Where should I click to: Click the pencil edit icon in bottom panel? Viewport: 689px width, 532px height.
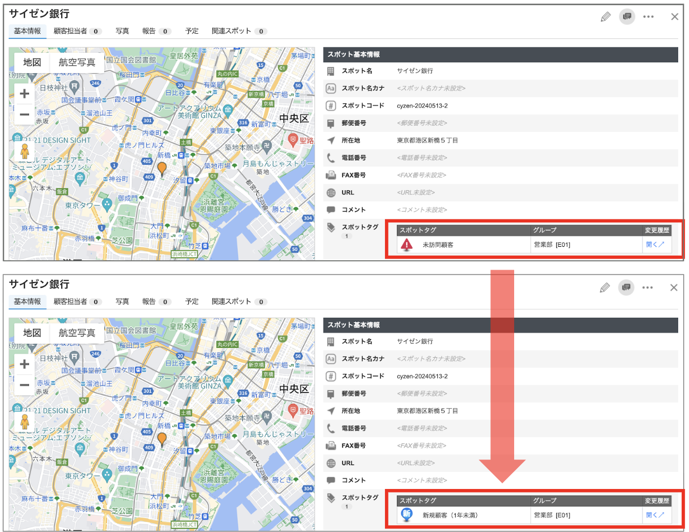(x=605, y=287)
